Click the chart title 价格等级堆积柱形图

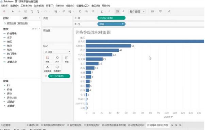(93, 32)
